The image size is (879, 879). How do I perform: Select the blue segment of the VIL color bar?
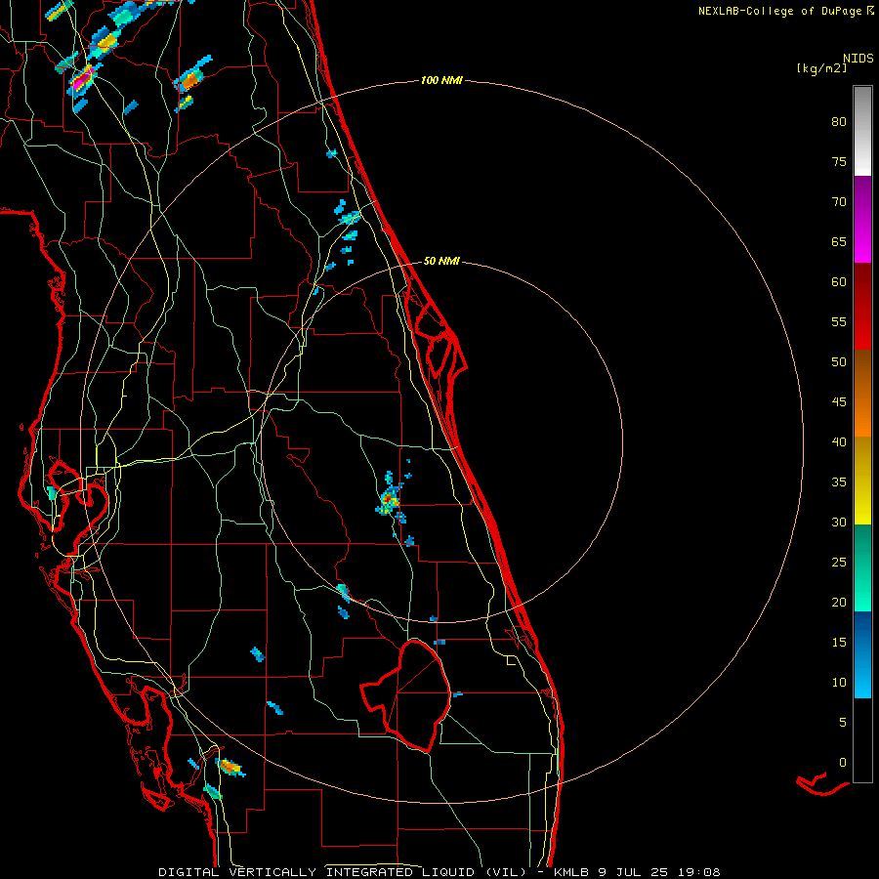coord(862,654)
